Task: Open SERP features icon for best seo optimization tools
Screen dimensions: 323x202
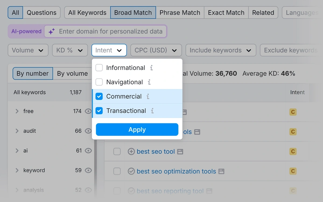Action: [x=221, y=172]
